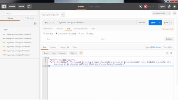Switch to Team Library tab

[x=94, y=7]
